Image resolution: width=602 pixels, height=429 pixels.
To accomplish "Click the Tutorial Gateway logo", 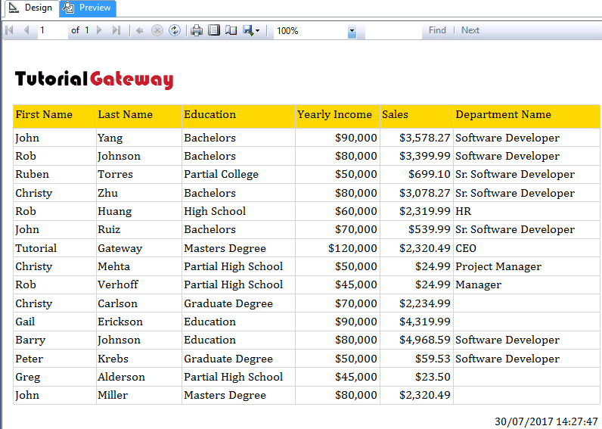I will pyautogui.click(x=94, y=79).
